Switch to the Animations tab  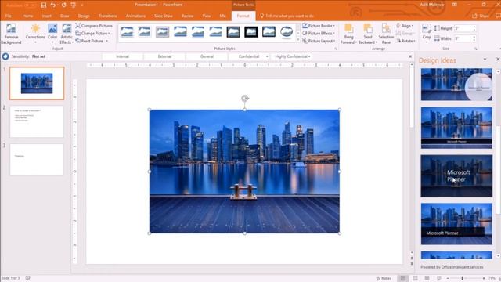point(135,16)
